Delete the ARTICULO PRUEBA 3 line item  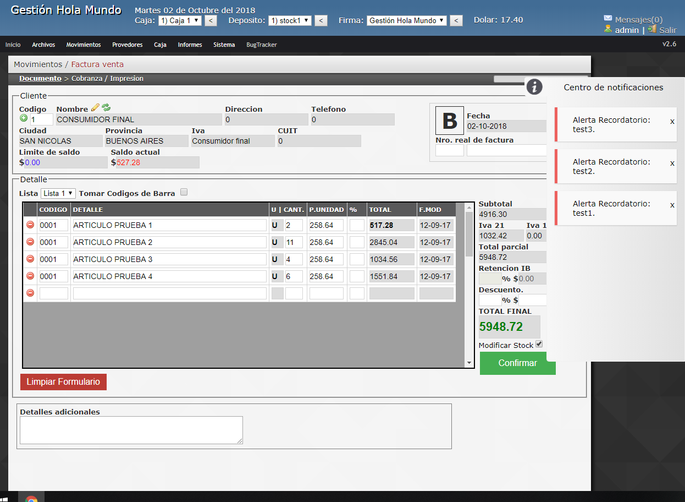30,259
